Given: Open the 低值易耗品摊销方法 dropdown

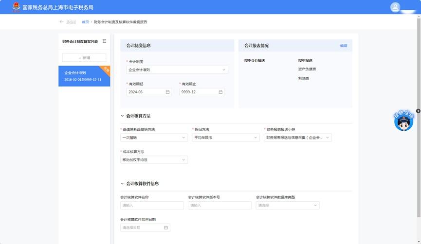Looking at the screenshot, I should 154,138.
